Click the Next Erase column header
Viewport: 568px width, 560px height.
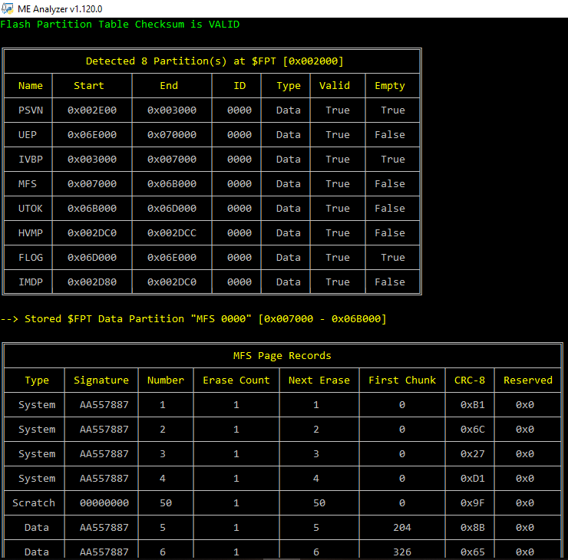click(319, 380)
